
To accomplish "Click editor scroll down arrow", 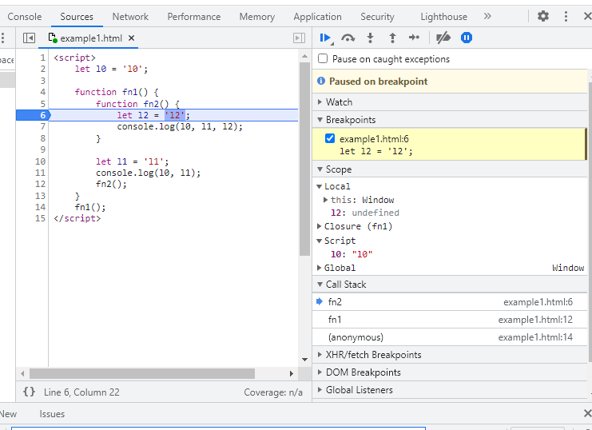I will (x=304, y=360).
